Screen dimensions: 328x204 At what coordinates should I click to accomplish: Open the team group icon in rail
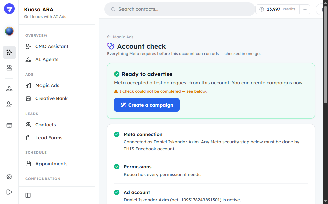(9, 89)
